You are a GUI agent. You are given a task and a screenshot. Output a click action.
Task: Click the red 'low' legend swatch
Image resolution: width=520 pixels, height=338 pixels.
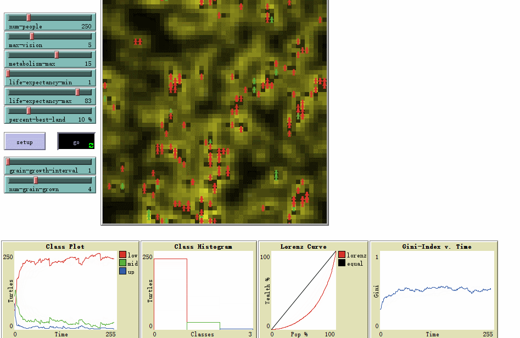point(122,255)
